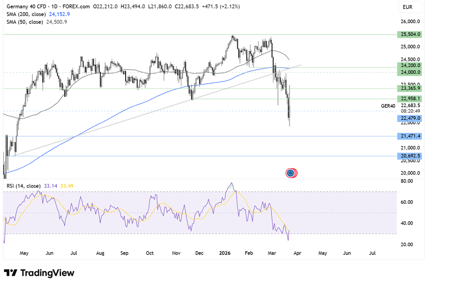This screenshot has height=284, width=449.
Task: Click the 22,479.0 blue price label
Action: (409, 118)
